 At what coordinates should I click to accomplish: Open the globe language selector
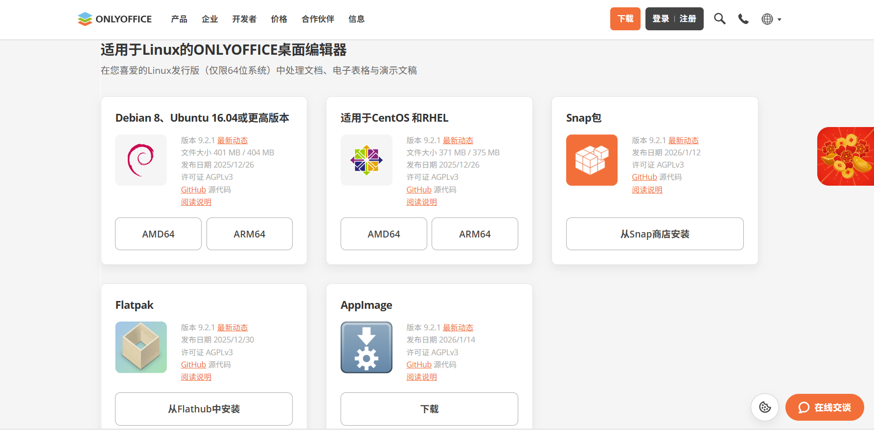pos(771,19)
